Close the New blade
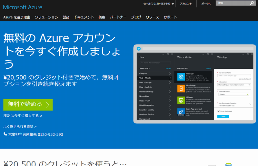Image resolution: width=258 pixels, height=166 pixels. [172, 54]
